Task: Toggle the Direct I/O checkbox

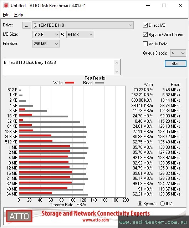Action: [145, 25]
